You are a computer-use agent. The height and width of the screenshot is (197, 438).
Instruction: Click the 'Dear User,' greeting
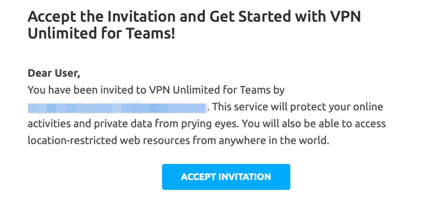[54, 73]
